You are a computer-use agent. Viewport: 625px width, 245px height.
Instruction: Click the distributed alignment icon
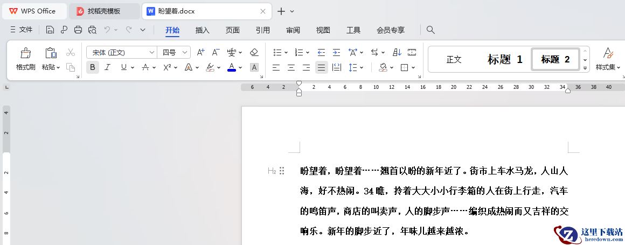coord(337,67)
